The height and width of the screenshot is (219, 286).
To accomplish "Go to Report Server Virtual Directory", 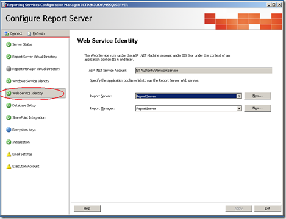I will coord(35,57).
